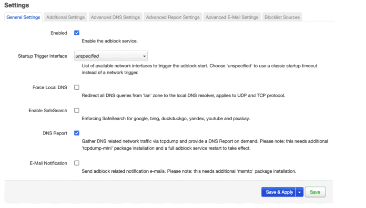
Task: Click the Enable SafeSearch label text
Action: coord(48,110)
